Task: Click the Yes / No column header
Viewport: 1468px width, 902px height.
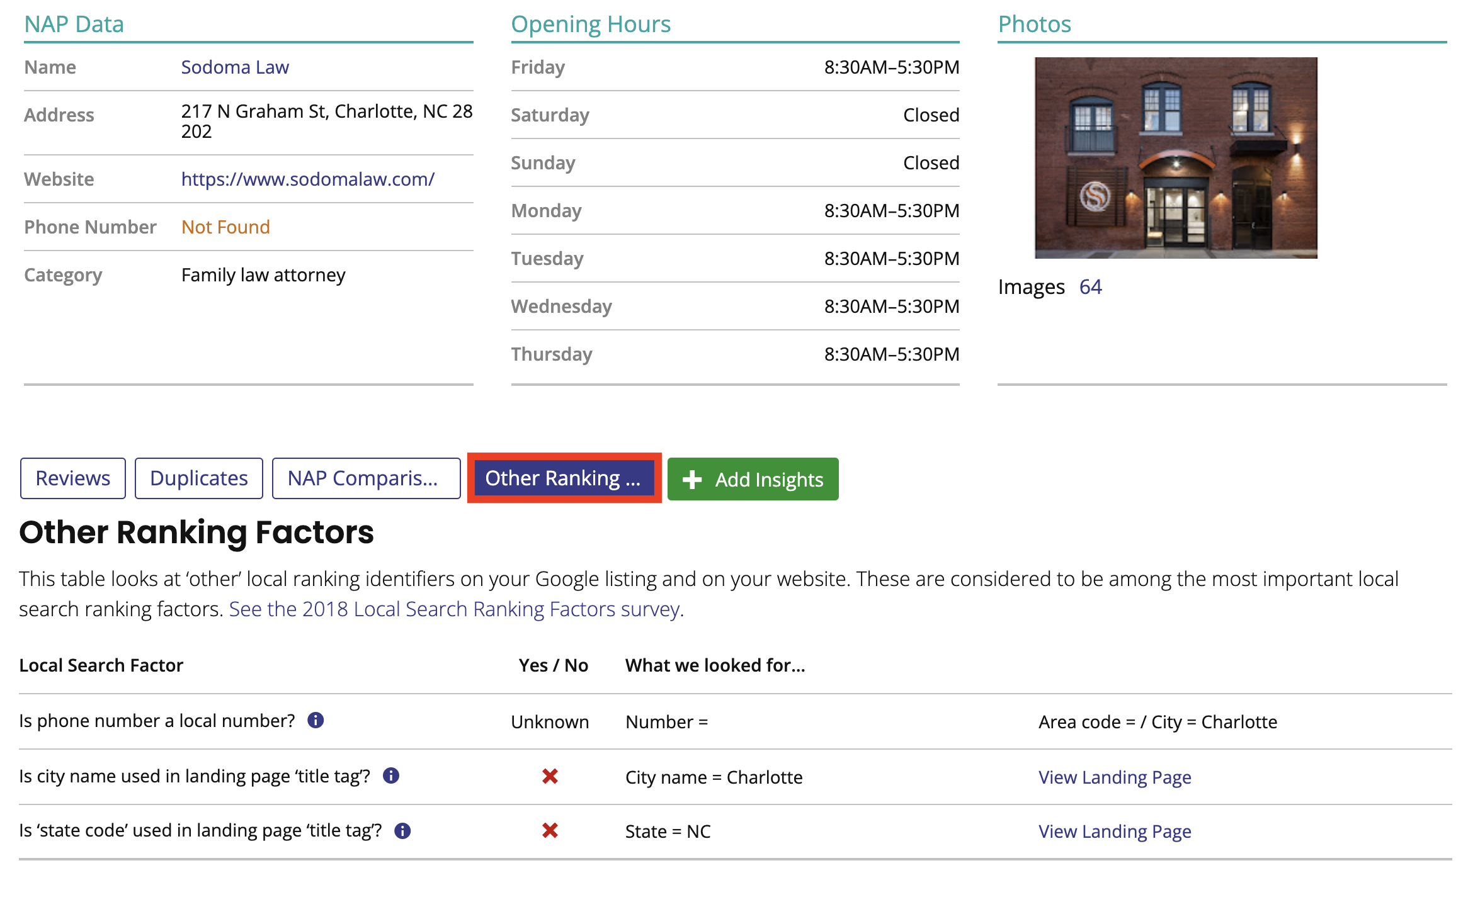Action: 553,665
